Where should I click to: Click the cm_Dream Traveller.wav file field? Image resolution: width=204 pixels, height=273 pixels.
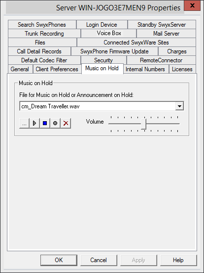[97, 106]
